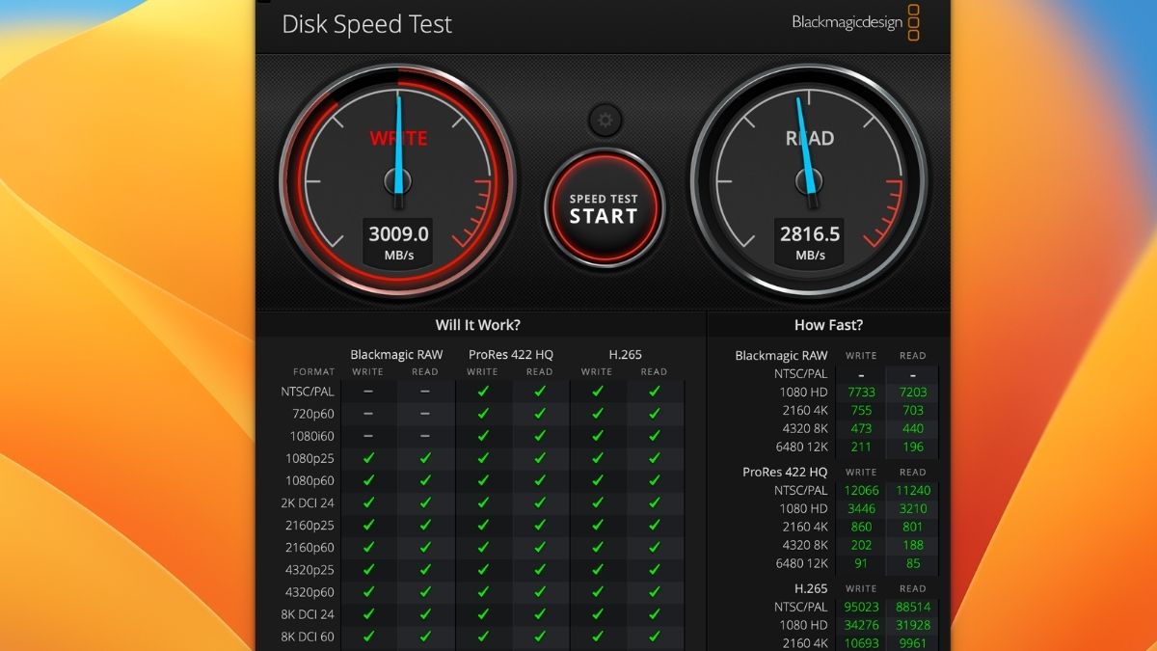Click Blackmagic RAW 2160 4K write value 755
Image resolution: width=1157 pixels, height=651 pixels.
click(861, 411)
